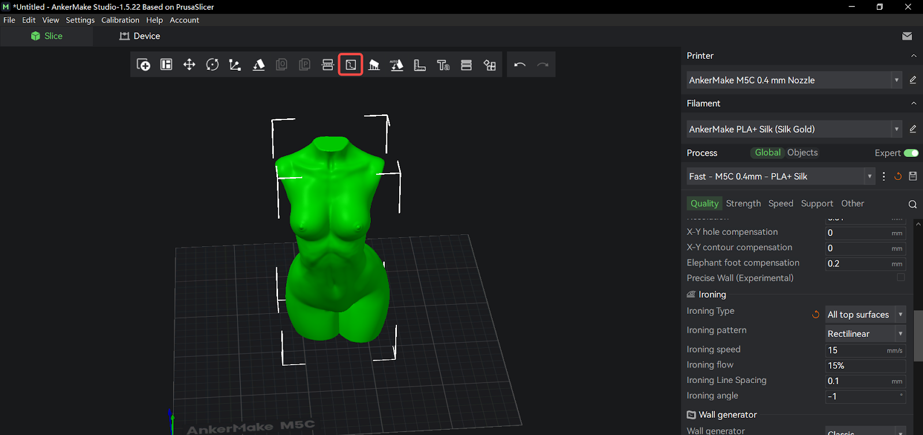Reset Ironing Type to default value
This screenshot has height=435, width=923.
point(816,314)
